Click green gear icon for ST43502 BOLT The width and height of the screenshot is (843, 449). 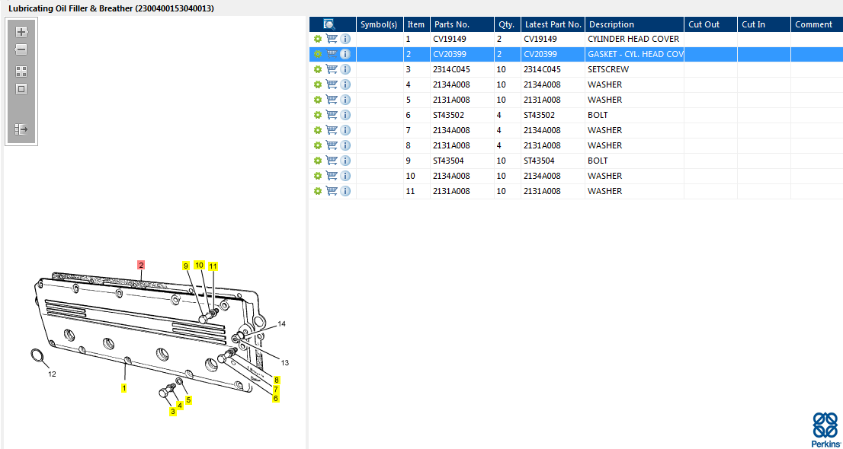tap(318, 115)
